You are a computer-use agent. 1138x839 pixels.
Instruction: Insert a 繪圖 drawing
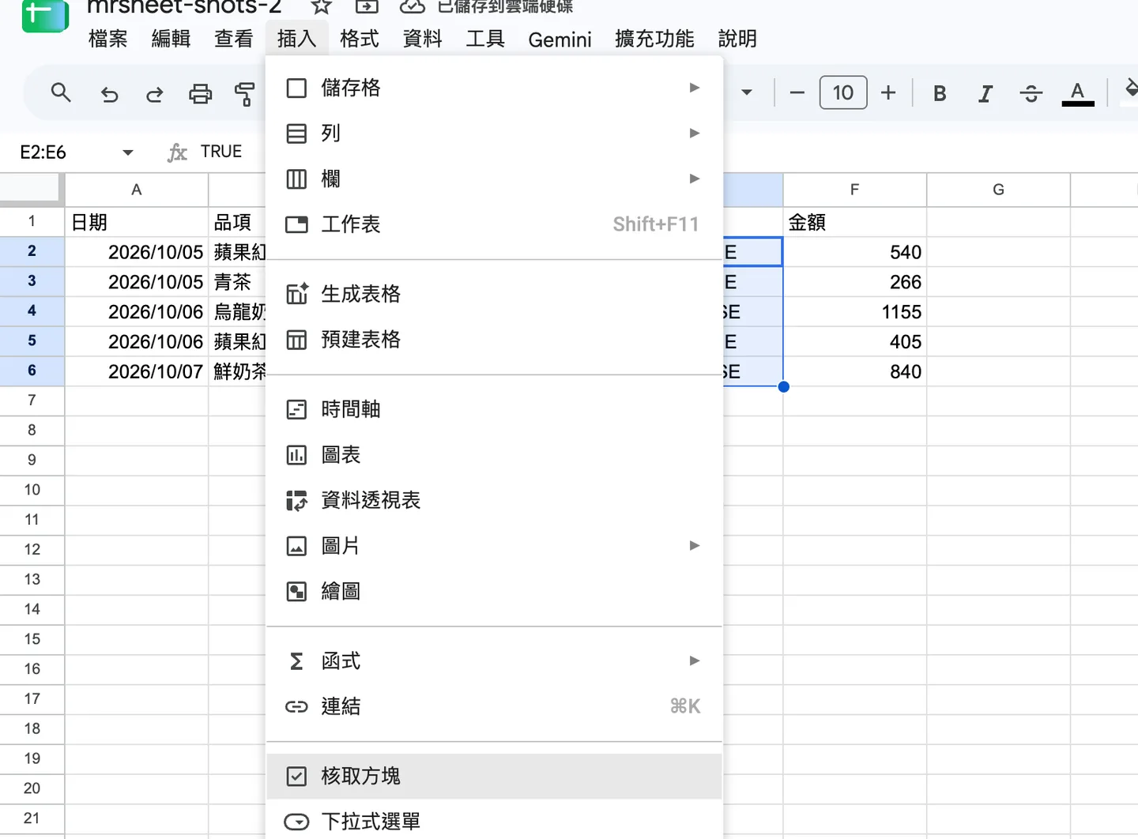[494, 592]
